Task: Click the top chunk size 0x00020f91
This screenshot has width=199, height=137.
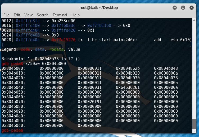Action: (x=90, y=102)
